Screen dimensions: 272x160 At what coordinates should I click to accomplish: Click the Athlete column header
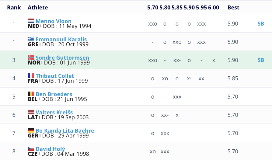[x=38, y=8]
